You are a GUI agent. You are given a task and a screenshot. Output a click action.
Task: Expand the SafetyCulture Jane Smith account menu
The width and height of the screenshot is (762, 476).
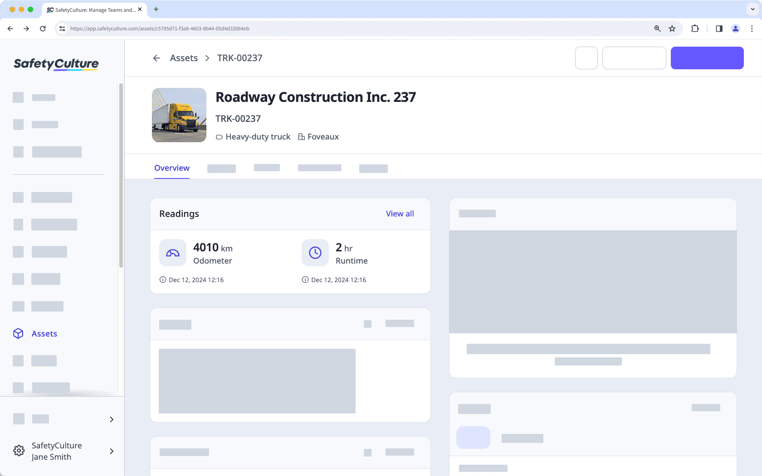click(112, 451)
